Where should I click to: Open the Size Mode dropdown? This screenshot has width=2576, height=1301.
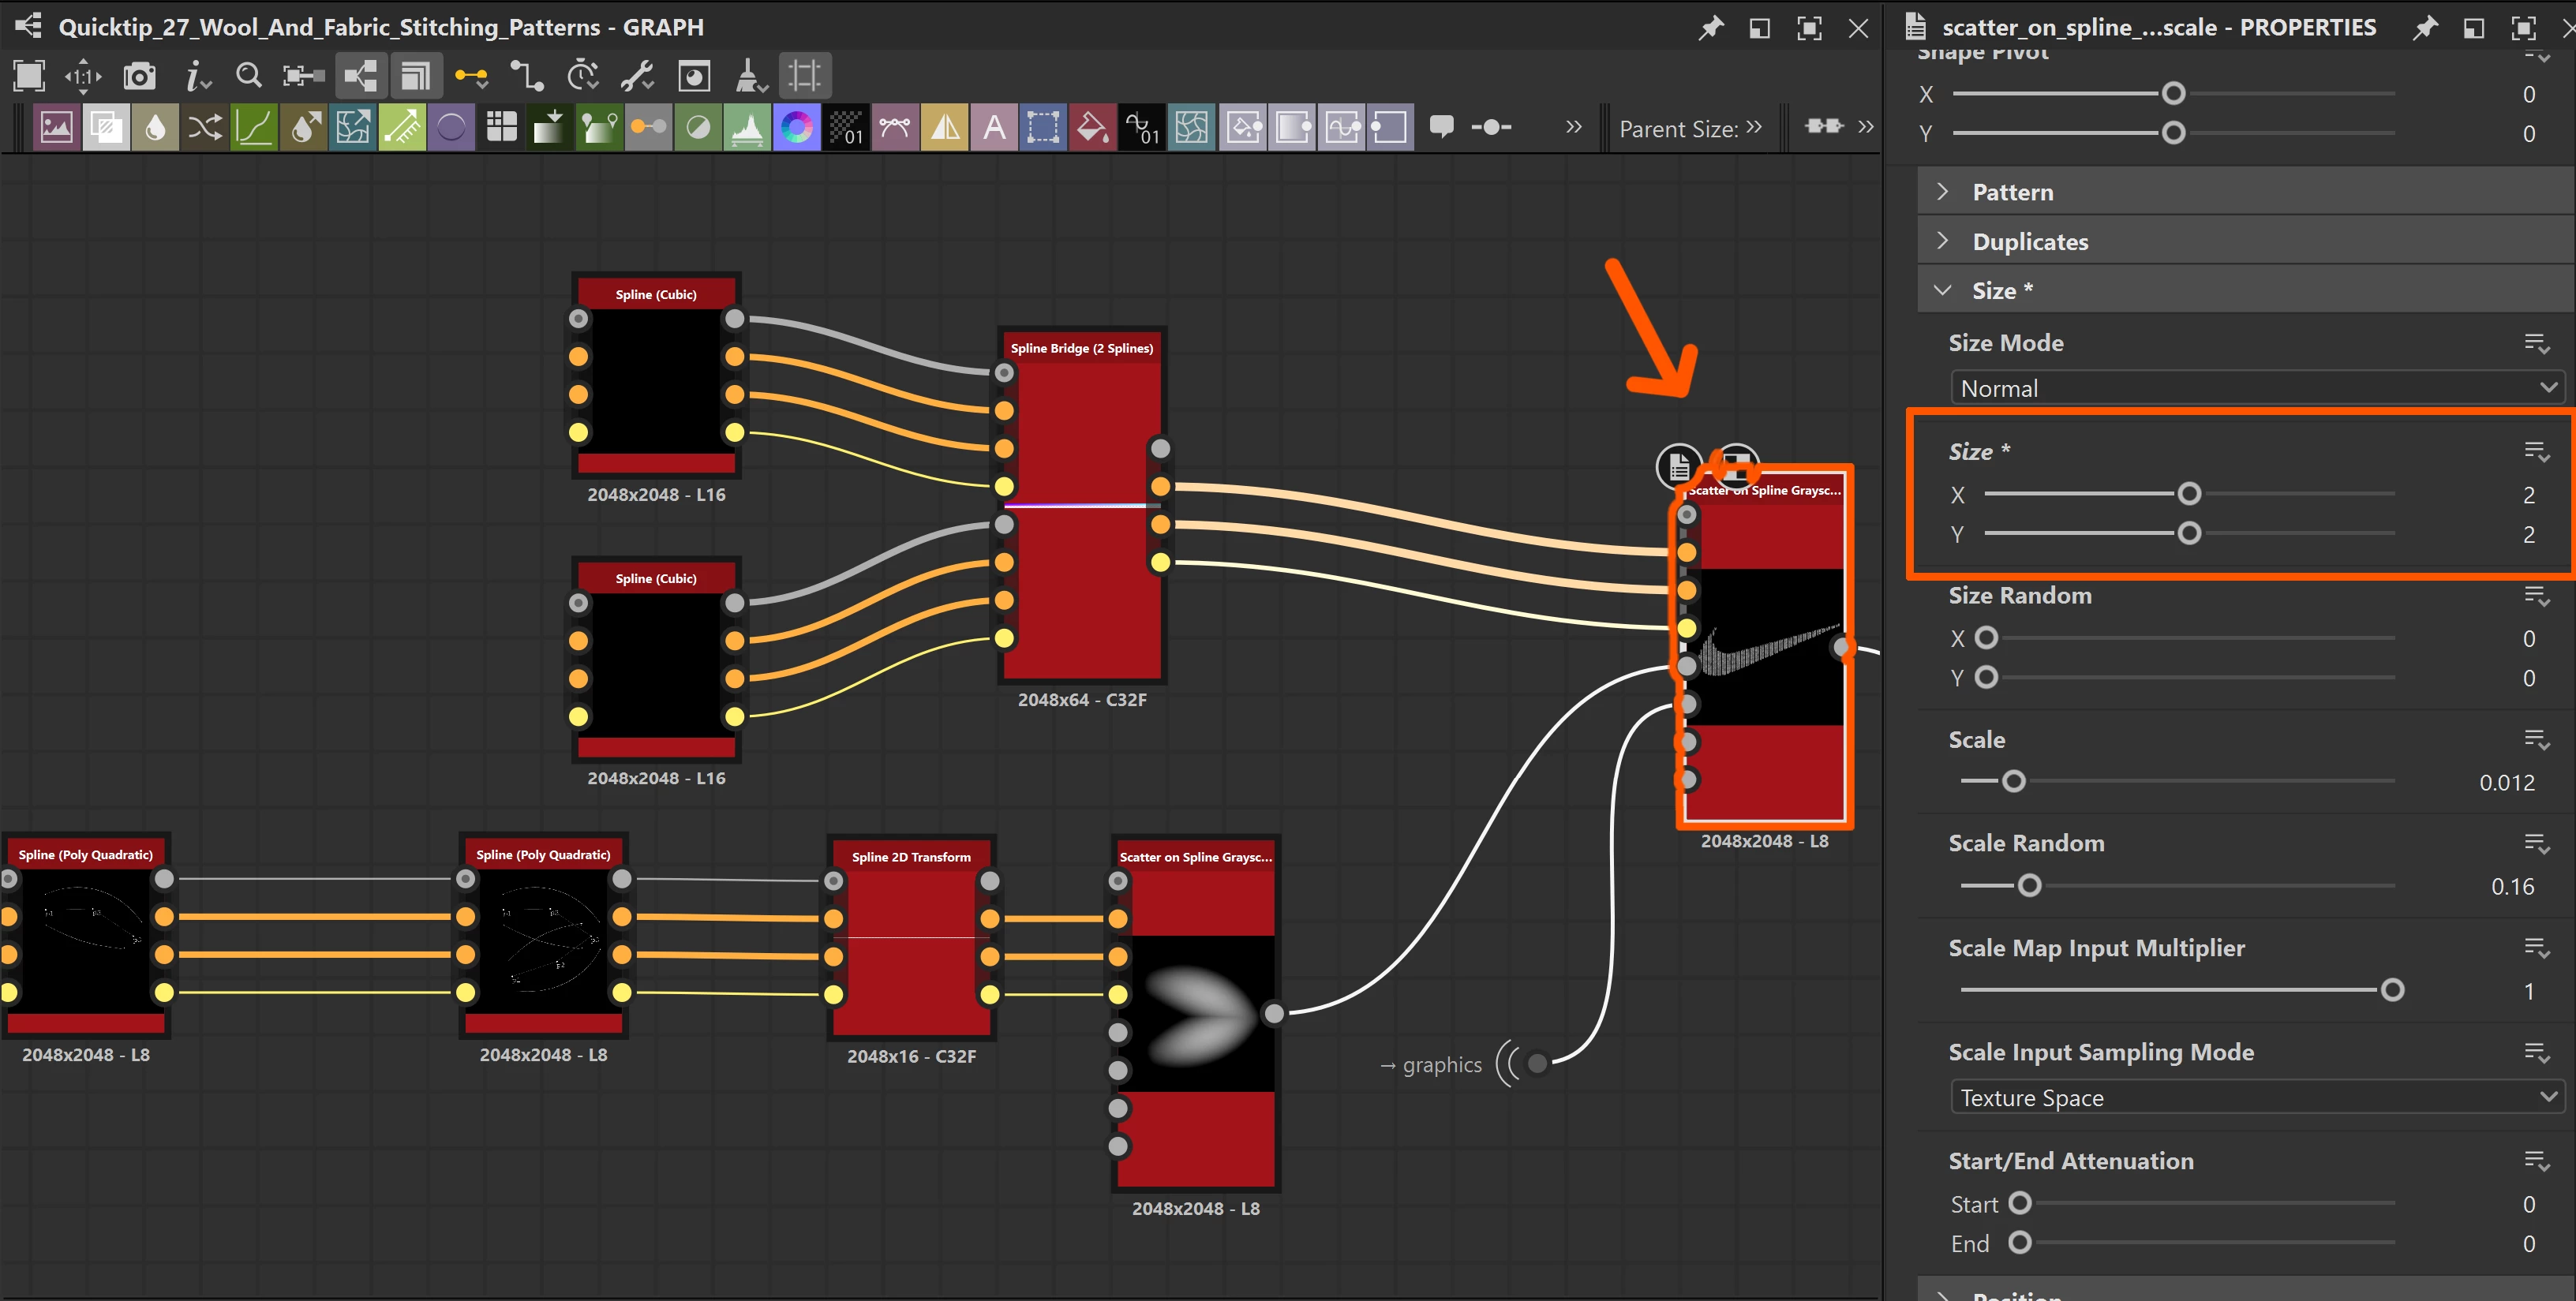point(2255,388)
